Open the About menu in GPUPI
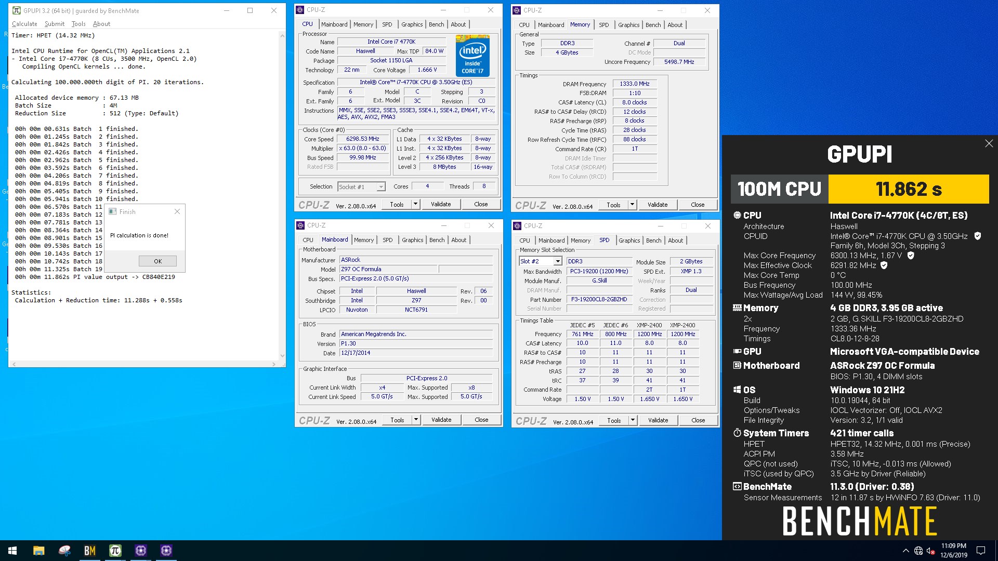Image resolution: width=998 pixels, height=561 pixels. pos(101,24)
